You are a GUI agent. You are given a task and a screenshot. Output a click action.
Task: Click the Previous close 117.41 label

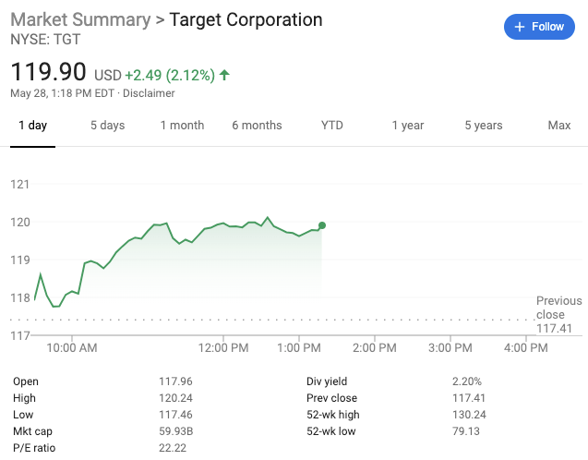tap(558, 314)
